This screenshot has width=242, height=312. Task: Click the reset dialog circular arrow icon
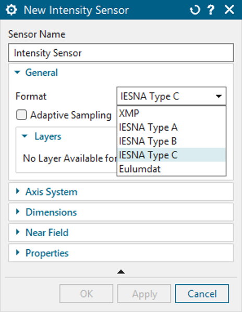(x=195, y=10)
